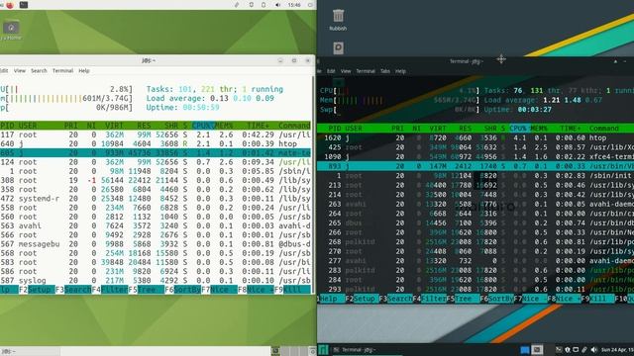
Task: Open Terminal menu in light terminal
Action: (x=62, y=70)
